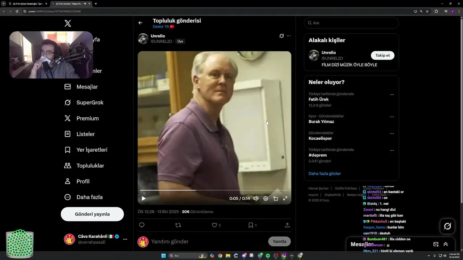This screenshot has height=260, width=463.
Task: Open the Gizlilik Politikası footer link
Action: [x=346, y=188]
